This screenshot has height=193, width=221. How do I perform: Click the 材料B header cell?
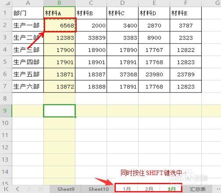91,13
